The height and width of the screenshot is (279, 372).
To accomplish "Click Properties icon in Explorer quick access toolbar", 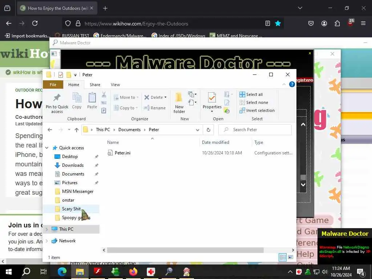I will (61, 75).
